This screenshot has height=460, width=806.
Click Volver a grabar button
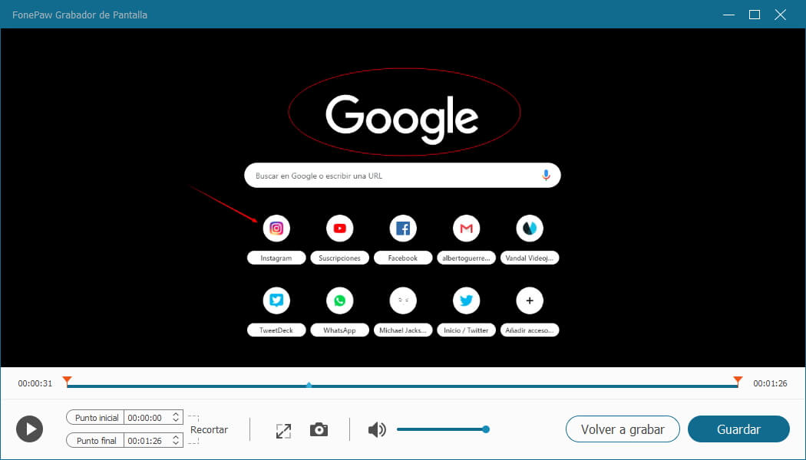tap(623, 429)
